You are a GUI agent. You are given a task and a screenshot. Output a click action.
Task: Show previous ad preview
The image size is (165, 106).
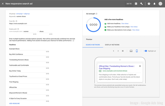pos(113,51)
